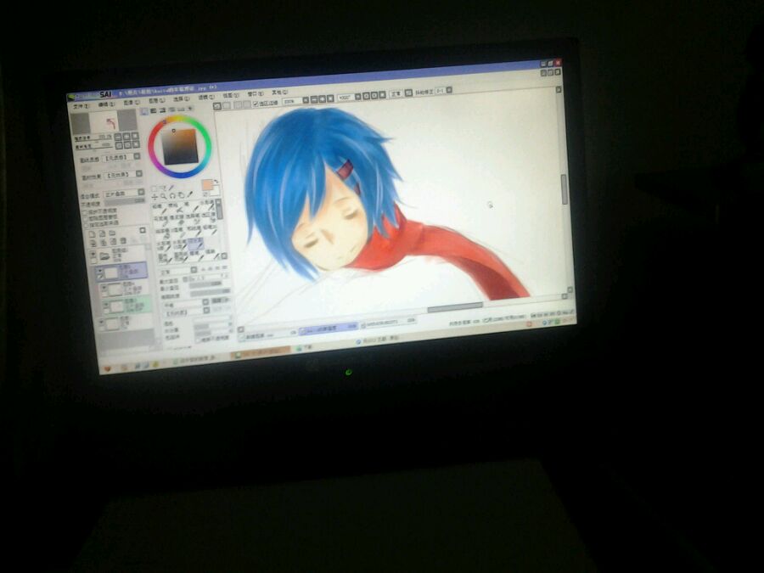Open the View menu
Screen dimensions: 764x573
(x=230, y=95)
